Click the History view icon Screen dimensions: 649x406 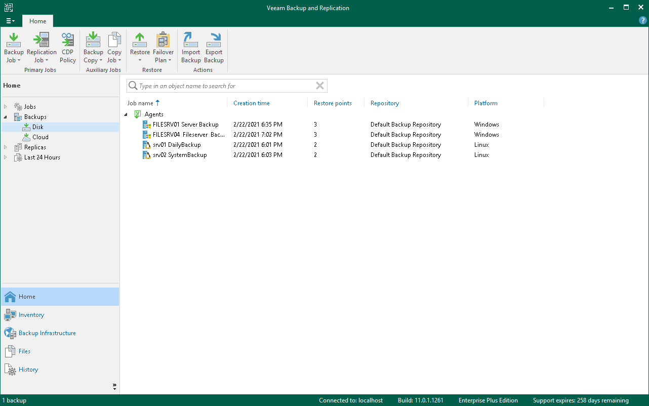(10, 370)
